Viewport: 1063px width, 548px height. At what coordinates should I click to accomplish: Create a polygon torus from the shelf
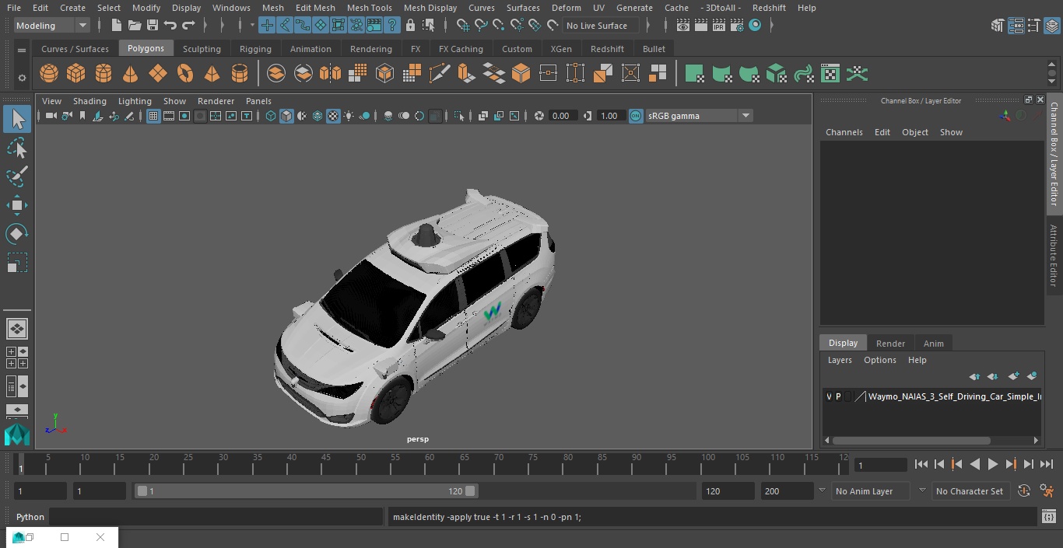click(185, 74)
